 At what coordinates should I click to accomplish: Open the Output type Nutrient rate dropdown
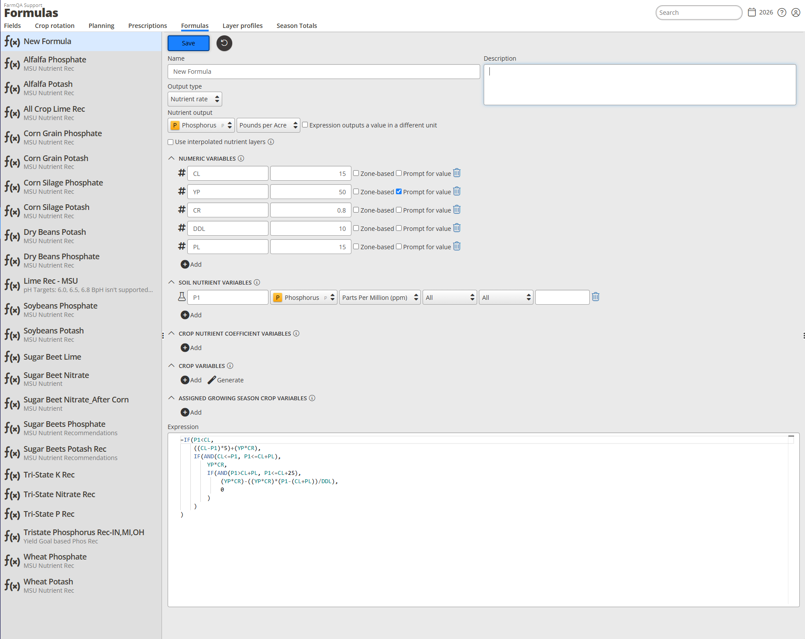coord(195,99)
